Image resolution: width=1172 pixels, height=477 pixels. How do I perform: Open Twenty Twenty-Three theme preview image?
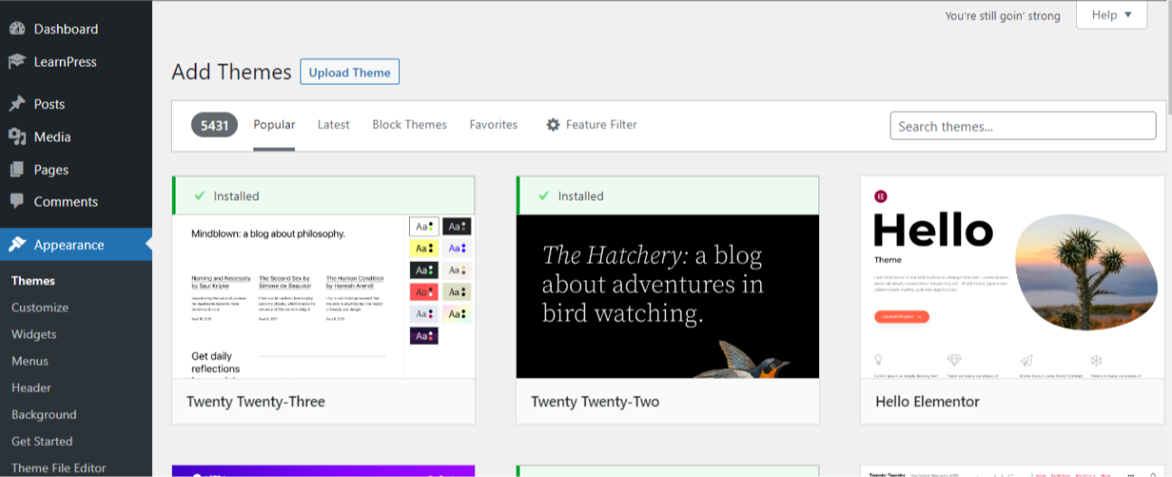click(323, 296)
